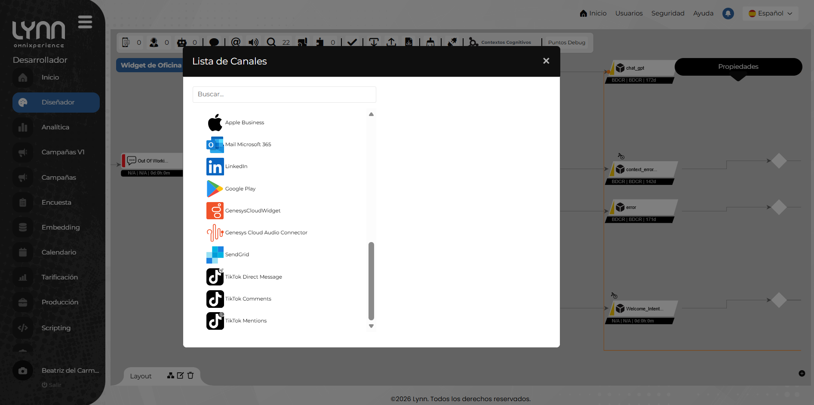Select the TikTok Direct Message icon

click(215, 277)
